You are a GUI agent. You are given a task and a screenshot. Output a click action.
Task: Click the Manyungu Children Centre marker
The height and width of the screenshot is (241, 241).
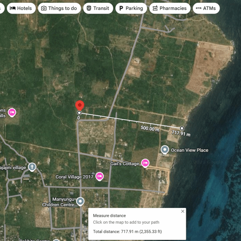click(x=80, y=201)
